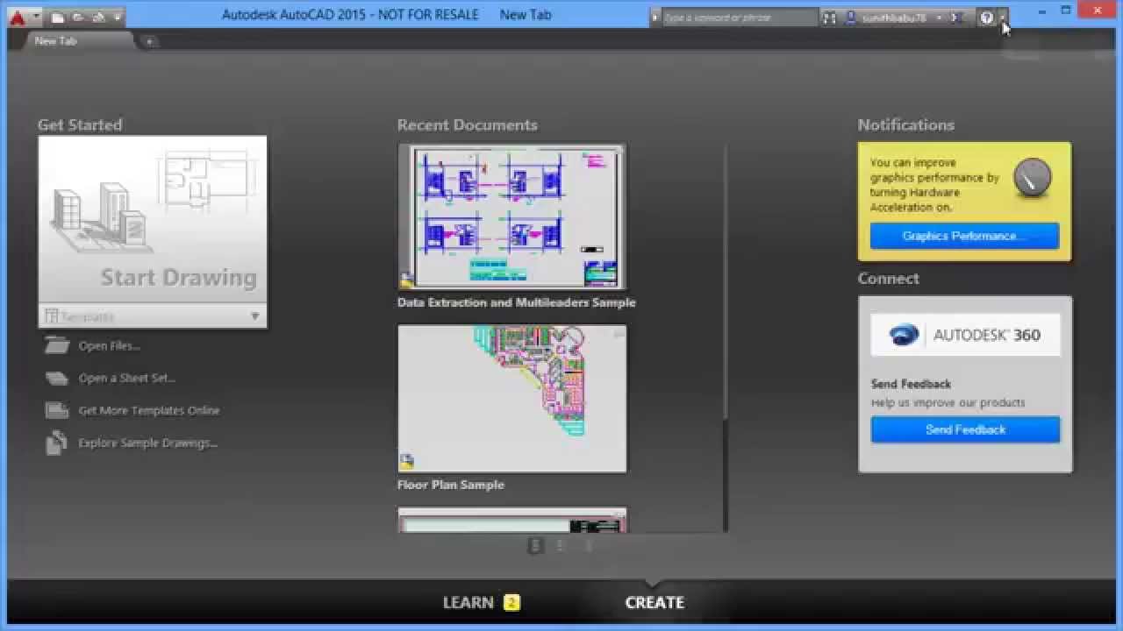This screenshot has width=1123, height=631.
Task: Open the Help question mark icon
Action: (x=987, y=18)
